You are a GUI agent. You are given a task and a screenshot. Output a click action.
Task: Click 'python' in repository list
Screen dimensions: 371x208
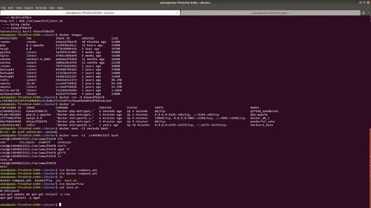point(5,53)
